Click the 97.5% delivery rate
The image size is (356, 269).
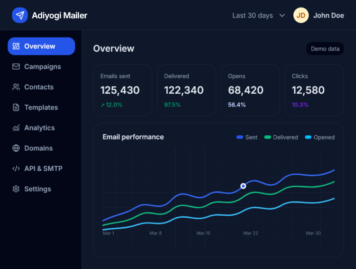tap(172, 105)
